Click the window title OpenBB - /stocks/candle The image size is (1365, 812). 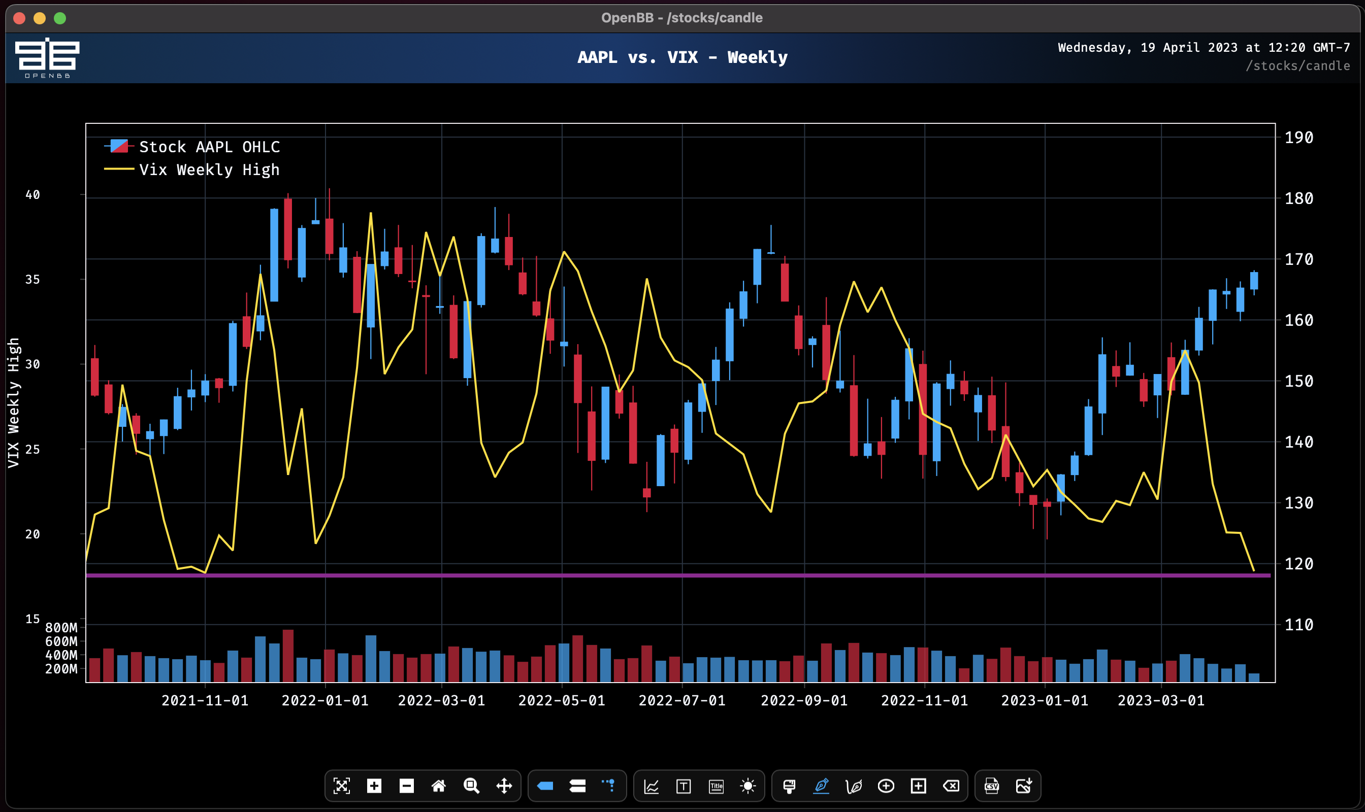pyautogui.click(x=681, y=18)
